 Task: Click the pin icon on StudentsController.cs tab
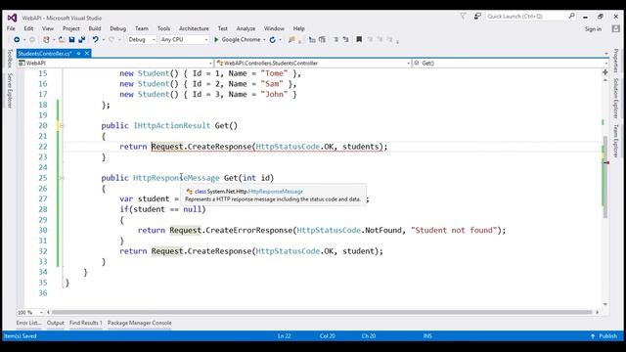click(x=78, y=53)
